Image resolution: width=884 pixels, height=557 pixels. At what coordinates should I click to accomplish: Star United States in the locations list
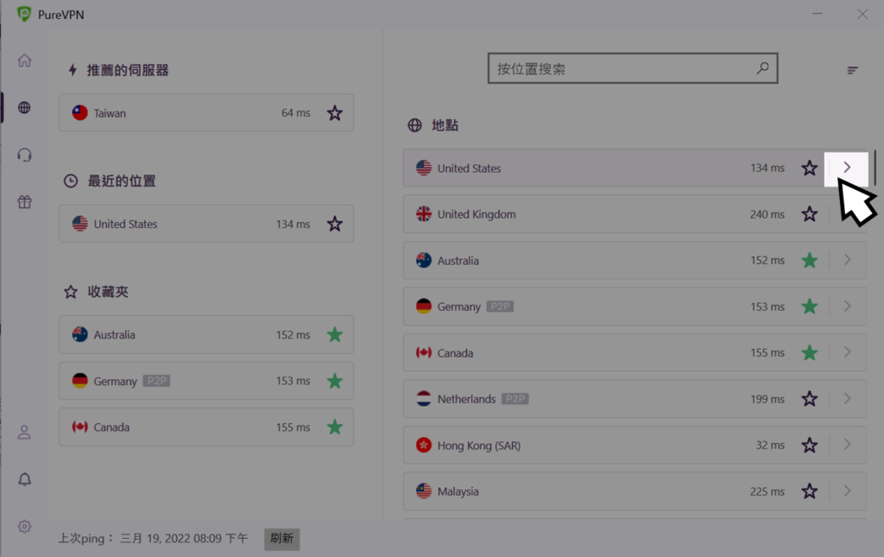point(810,168)
